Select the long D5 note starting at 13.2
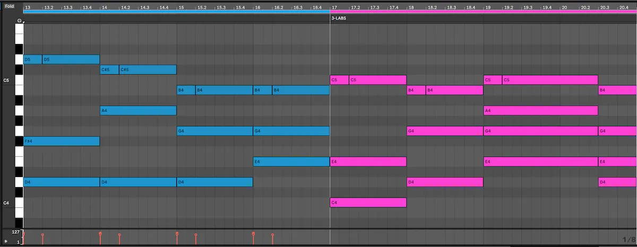 [71, 59]
